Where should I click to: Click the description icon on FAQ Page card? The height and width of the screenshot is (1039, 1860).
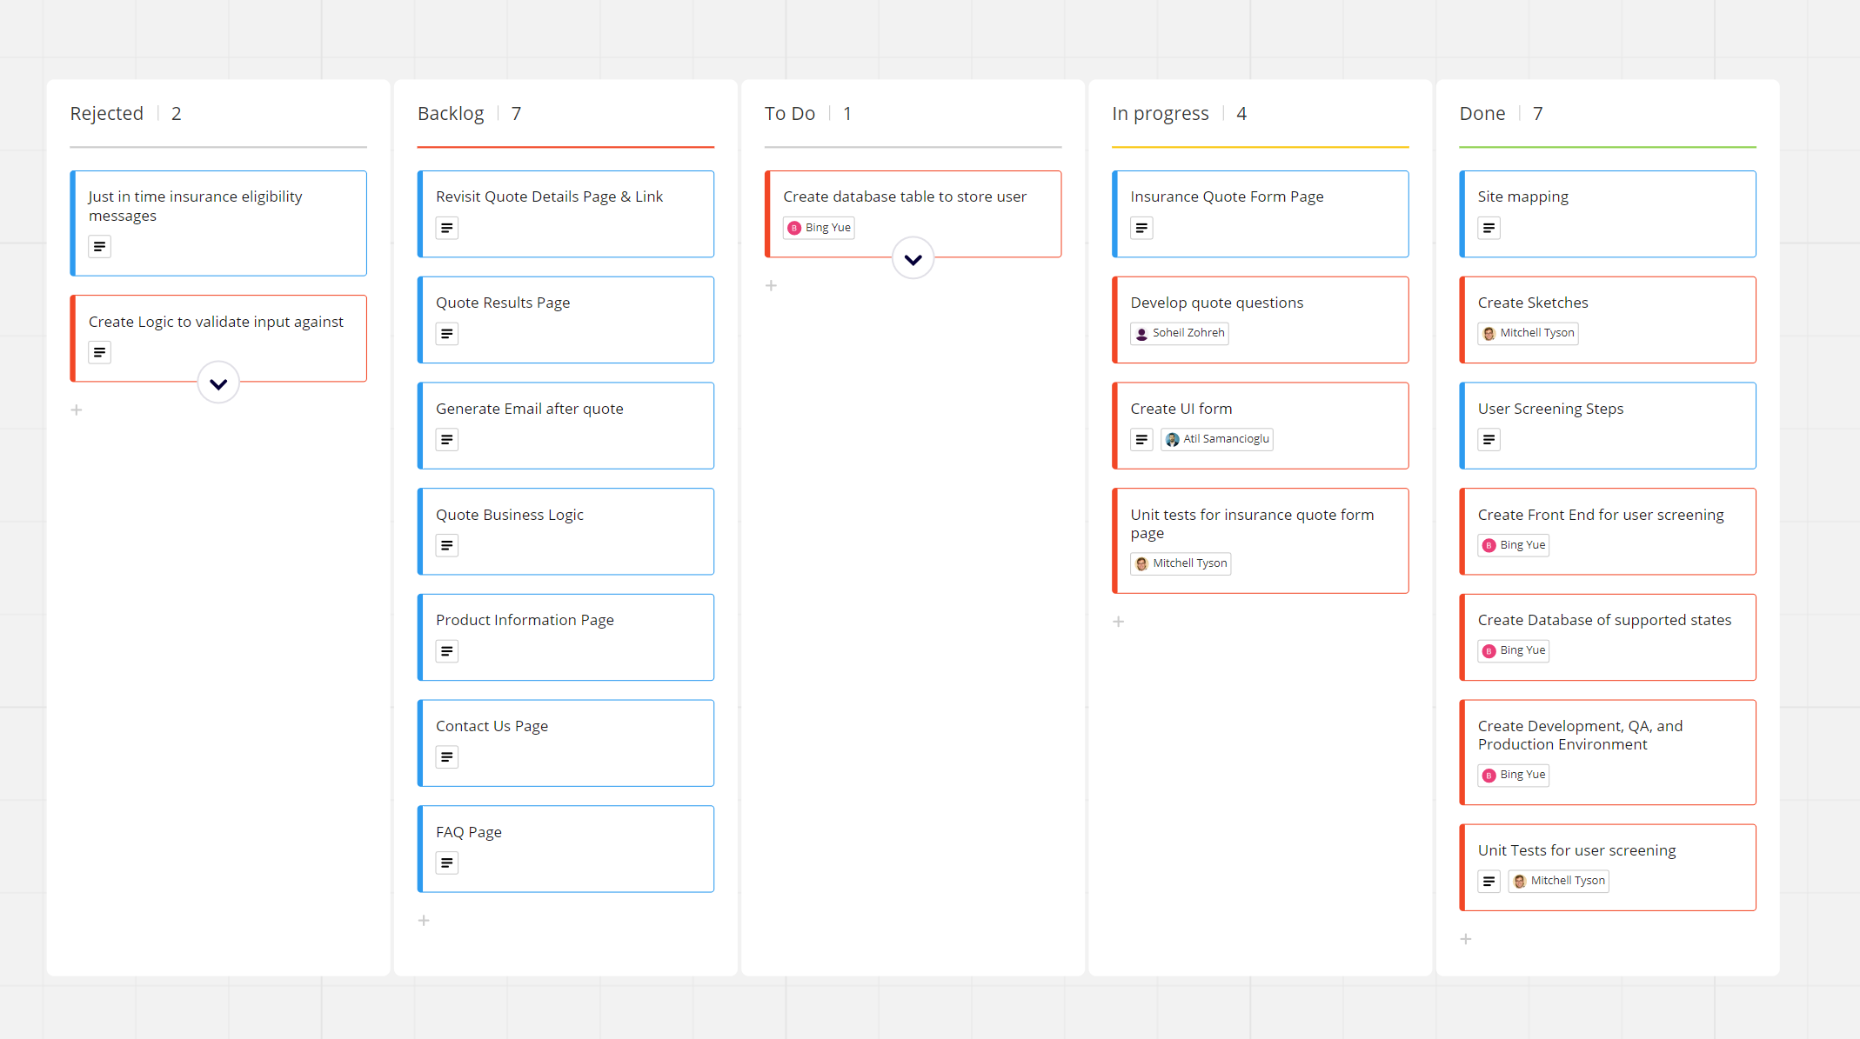(445, 862)
